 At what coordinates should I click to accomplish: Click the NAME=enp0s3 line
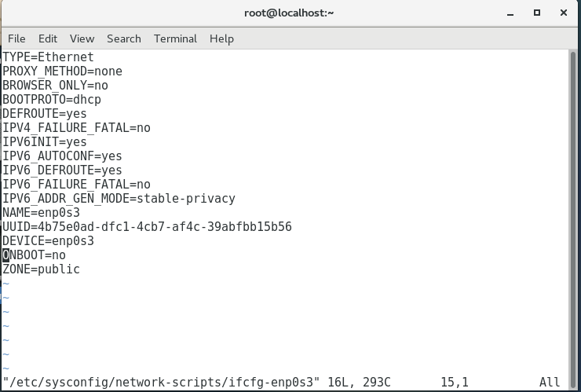click(41, 213)
